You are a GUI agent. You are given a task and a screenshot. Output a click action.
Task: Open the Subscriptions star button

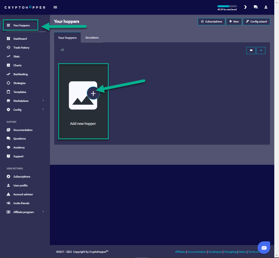pos(211,22)
